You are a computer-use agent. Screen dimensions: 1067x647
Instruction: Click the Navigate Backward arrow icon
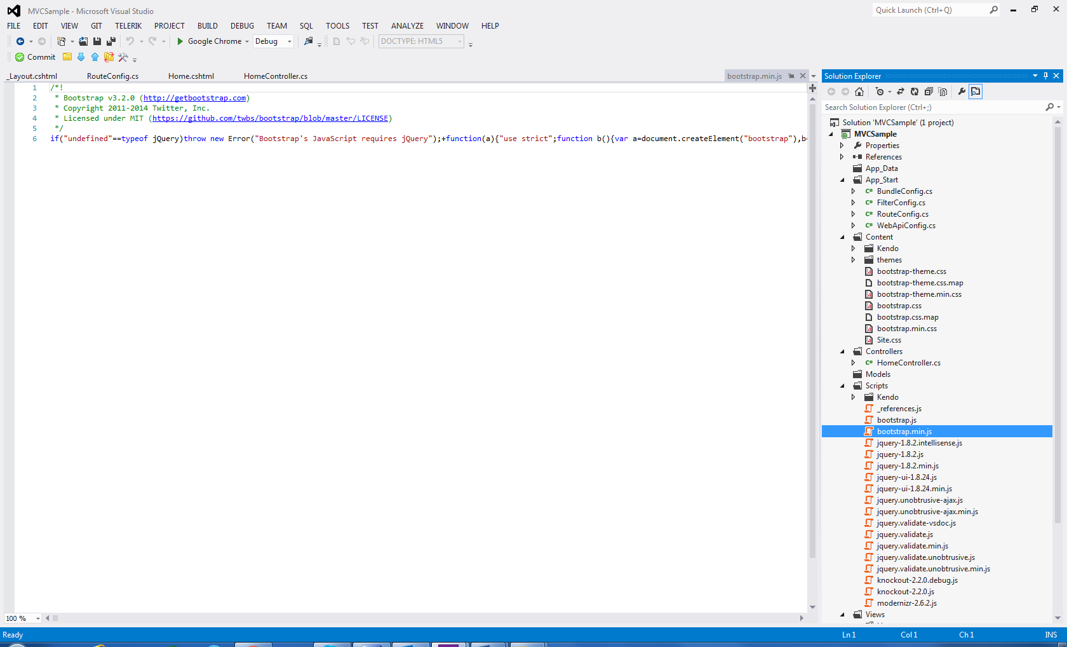pyautogui.click(x=20, y=41)
